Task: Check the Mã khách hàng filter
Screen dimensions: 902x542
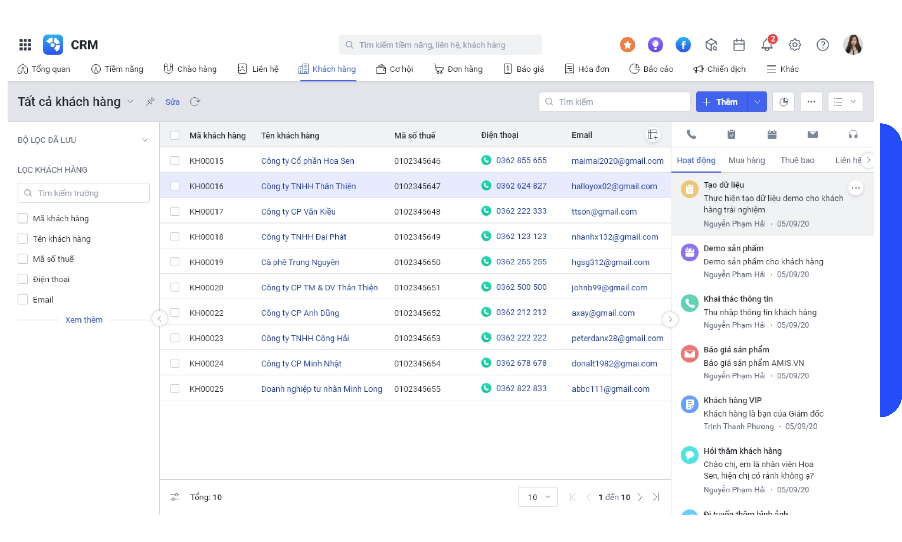Action: point(23,218)
